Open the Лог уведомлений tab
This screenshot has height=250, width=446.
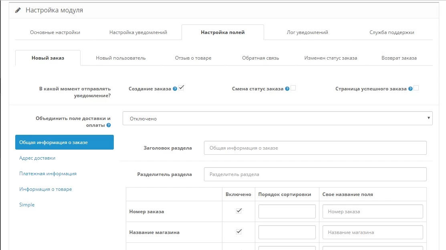(307, 32)
